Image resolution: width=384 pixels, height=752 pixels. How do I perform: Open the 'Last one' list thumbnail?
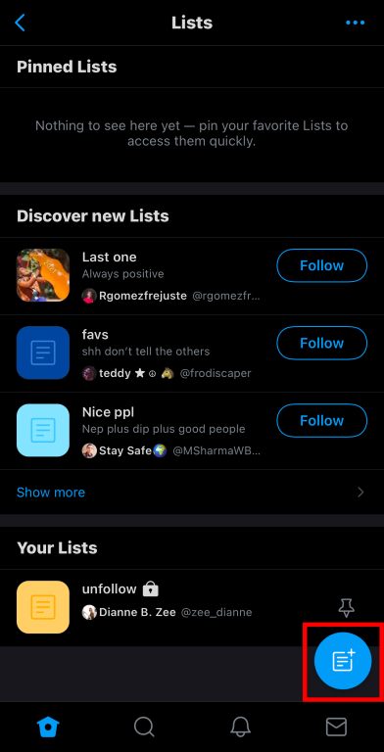click(43, 275)
